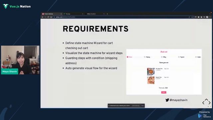Image resolution: width=213 pixels, height=120 pixels.
Task: Open the browser profile avatar
Action: pyautogui.click(x=207, y=17)
